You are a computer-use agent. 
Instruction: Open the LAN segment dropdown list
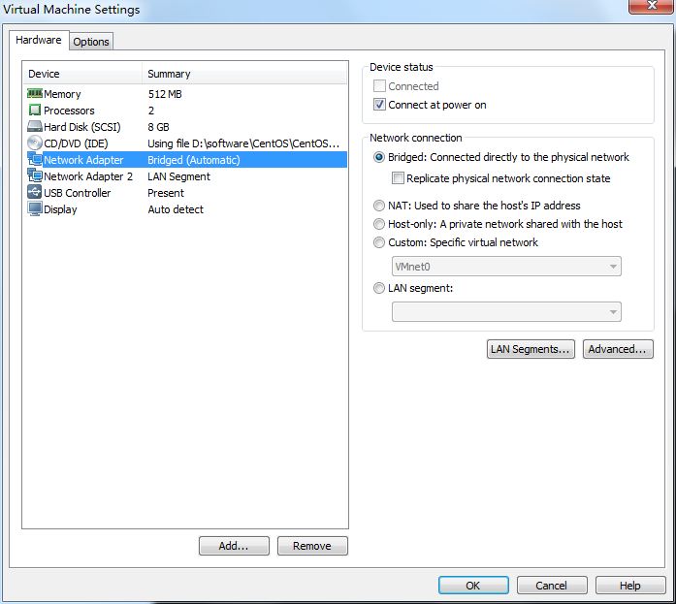(x=506, y=311)
